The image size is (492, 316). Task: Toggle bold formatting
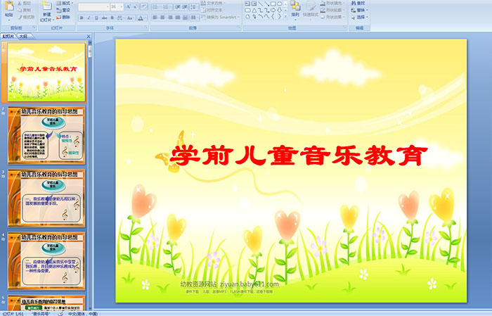coord(82,18)
